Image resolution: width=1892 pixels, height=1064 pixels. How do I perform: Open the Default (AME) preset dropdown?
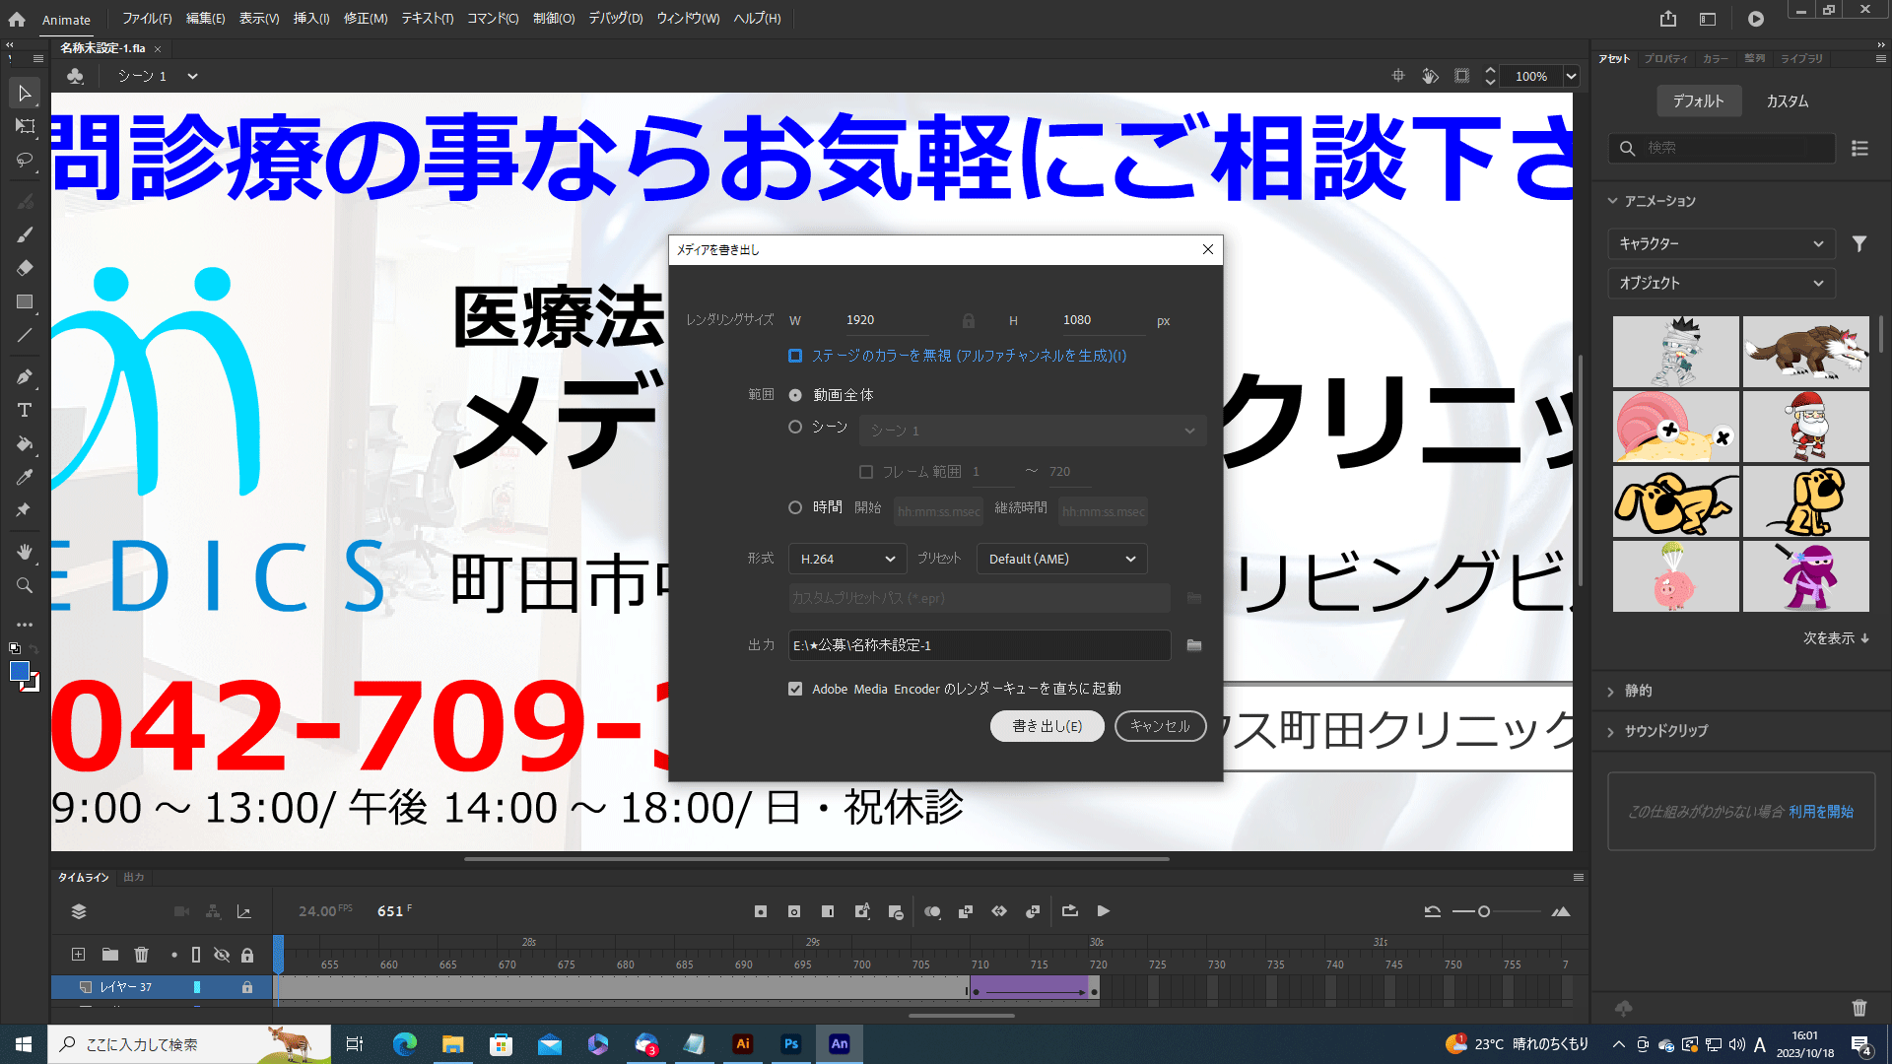[x=1061, y=559]
